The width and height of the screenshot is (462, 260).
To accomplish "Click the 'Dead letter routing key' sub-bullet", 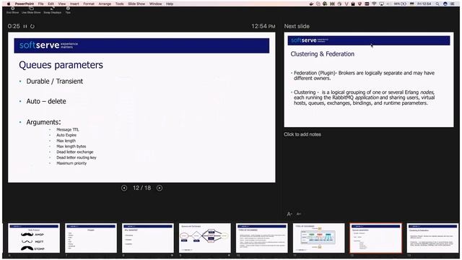I will tap(77, 157).
